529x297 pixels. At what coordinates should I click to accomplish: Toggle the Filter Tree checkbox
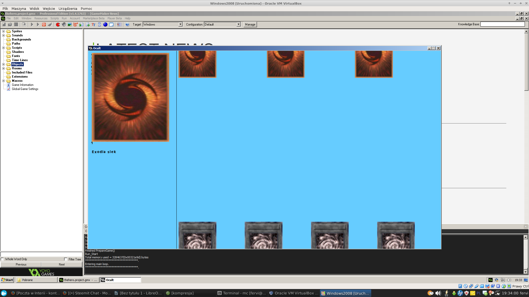pos(66,259)
